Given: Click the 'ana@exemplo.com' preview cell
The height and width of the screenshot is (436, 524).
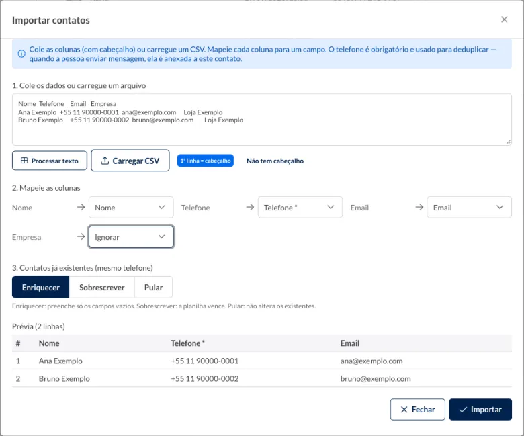Looking at the screenshot, I should 372,361.
